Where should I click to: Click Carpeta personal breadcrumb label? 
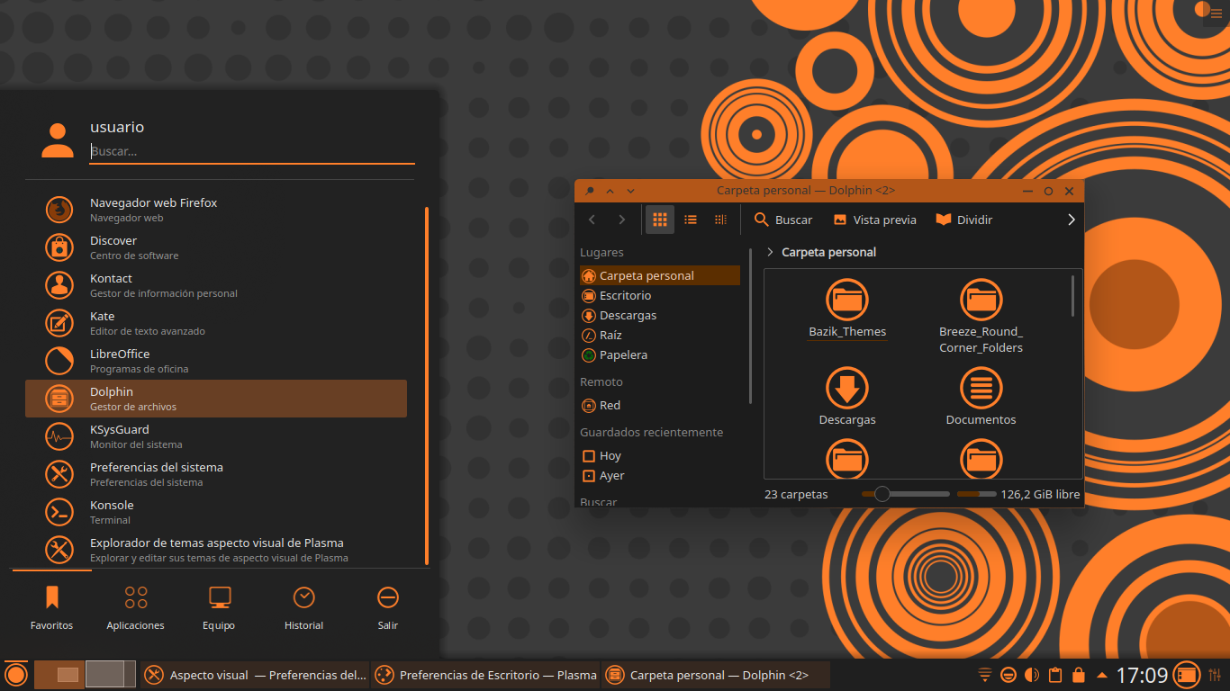pos(828,252)
